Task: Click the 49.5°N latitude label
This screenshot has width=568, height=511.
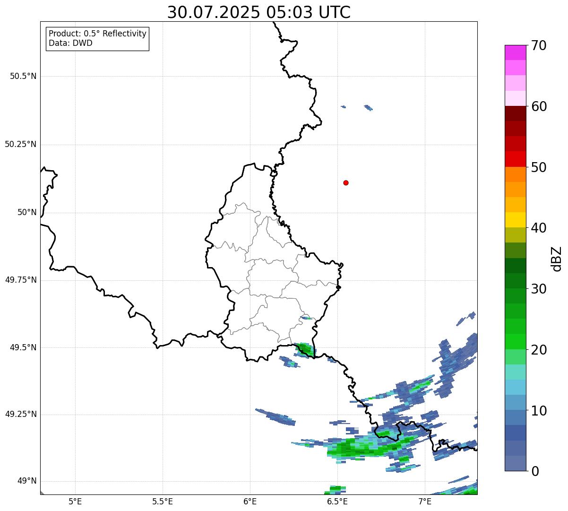Action: pyautogui.click(x=23, y=347)
